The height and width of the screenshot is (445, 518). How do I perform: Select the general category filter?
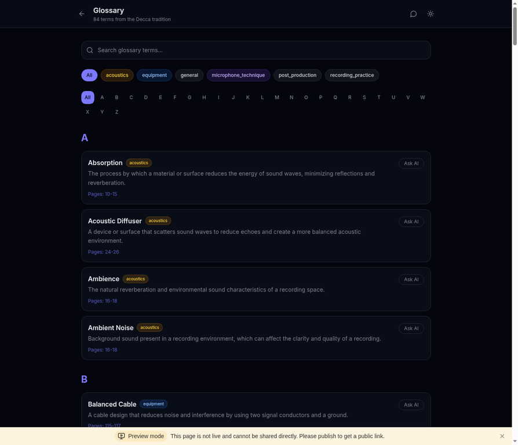point(189,75)
